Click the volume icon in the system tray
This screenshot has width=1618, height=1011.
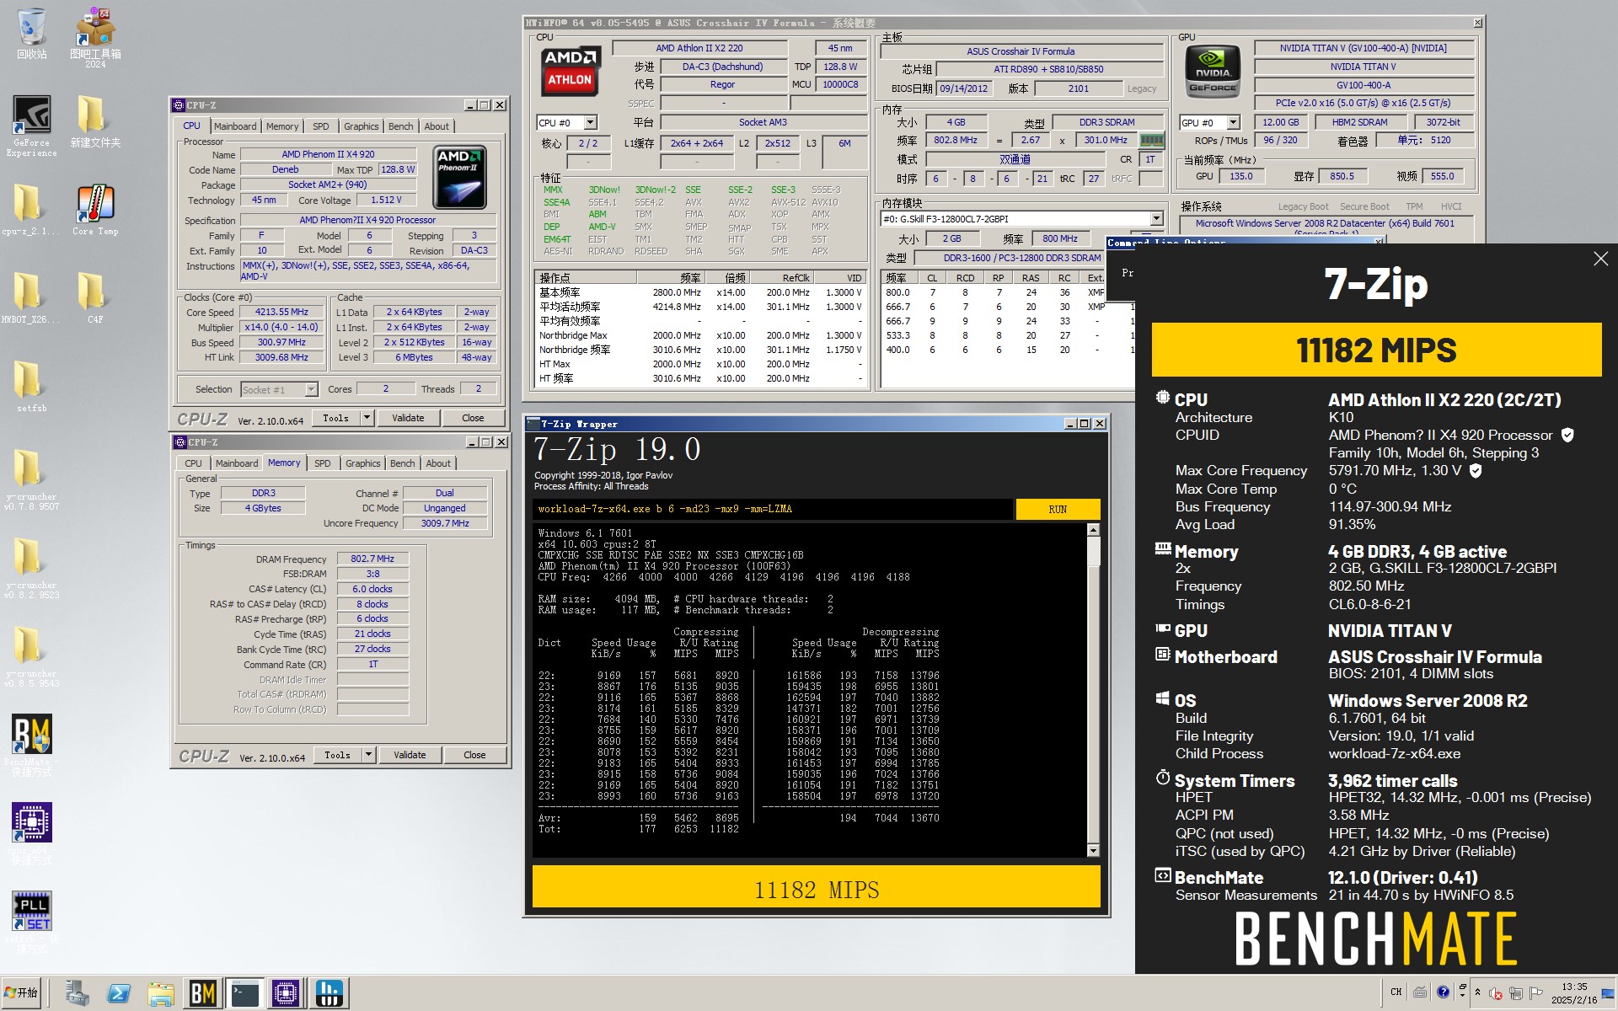pos(1496,993)
